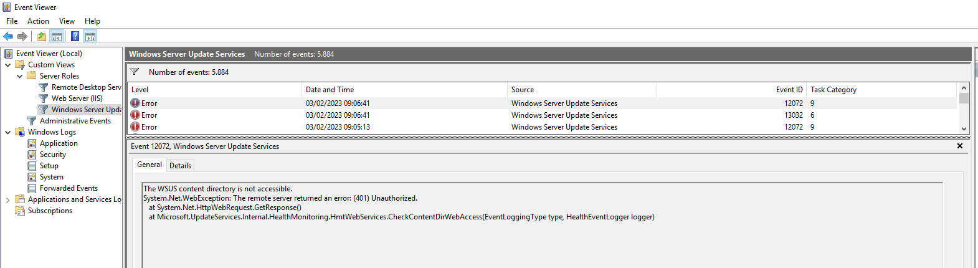
Task: Open the Action menu
Action: pyautogui.click(x=38, y=21)
